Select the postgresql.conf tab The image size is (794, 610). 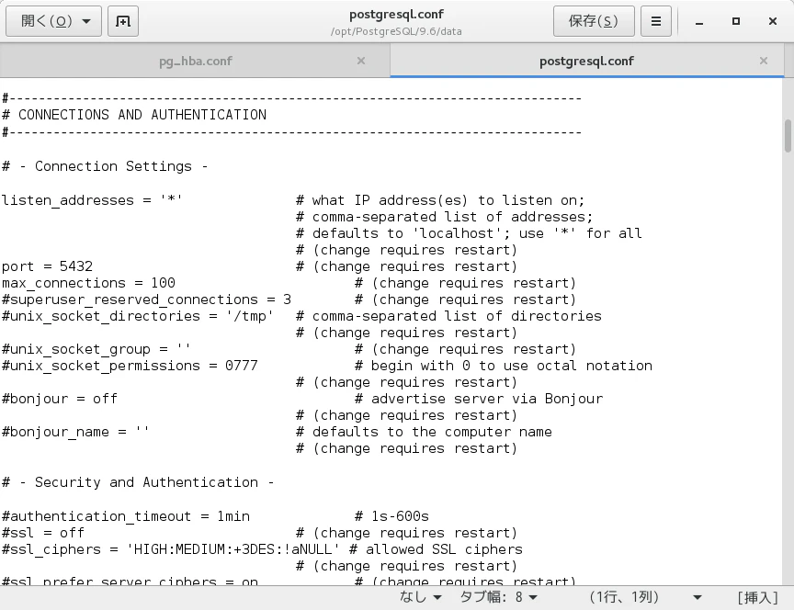(586, 61)
